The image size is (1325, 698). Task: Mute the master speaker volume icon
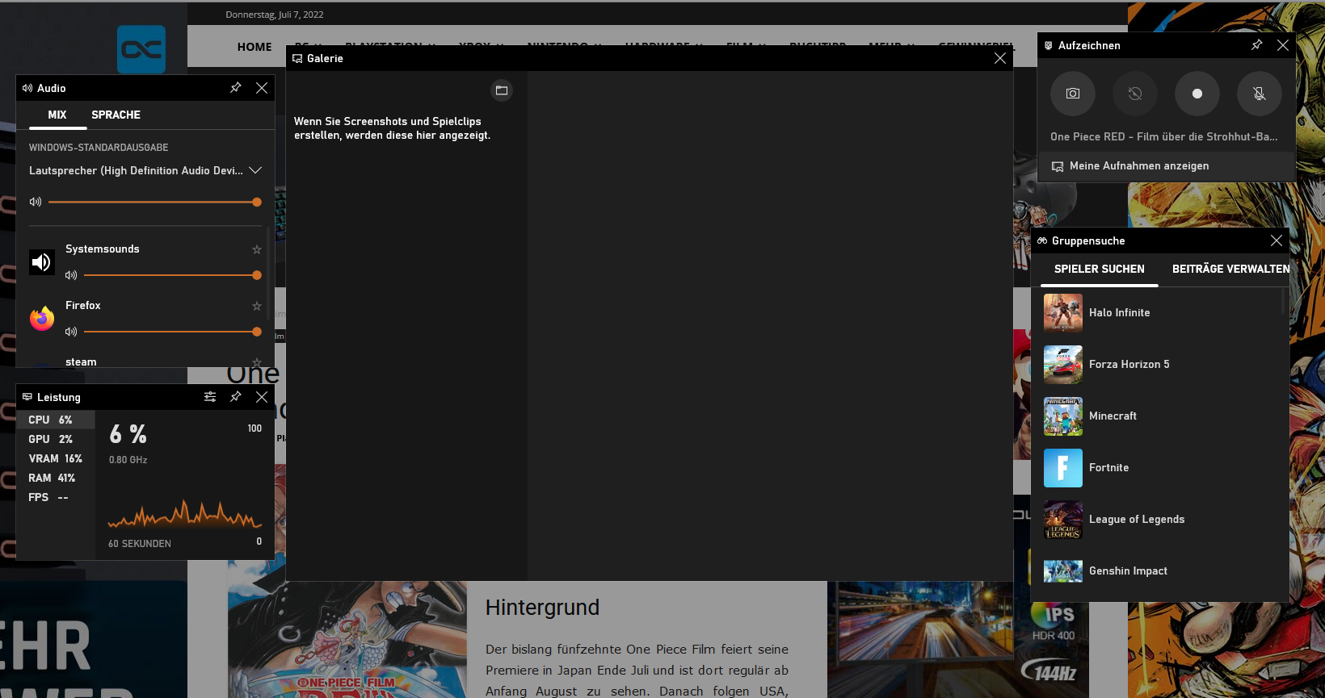(x=36, y=202)
